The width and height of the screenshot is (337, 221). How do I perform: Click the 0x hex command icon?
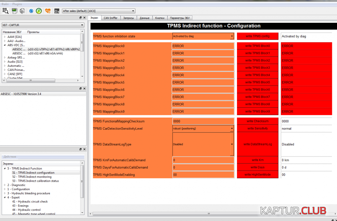[57, 11]
